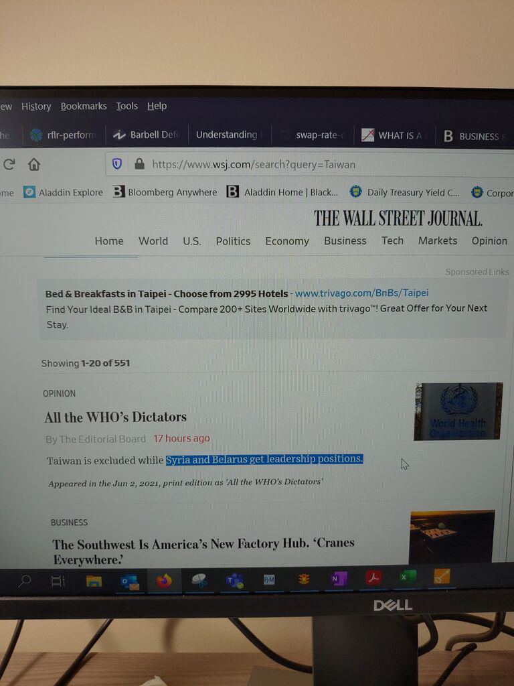Click the '17 hours ago' timestamp
514x686 pixels.
181,438
